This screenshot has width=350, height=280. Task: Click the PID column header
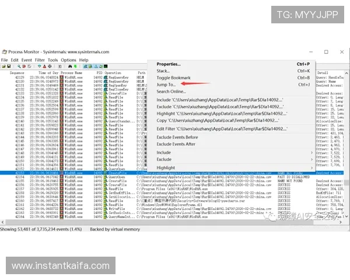point(99,73)
